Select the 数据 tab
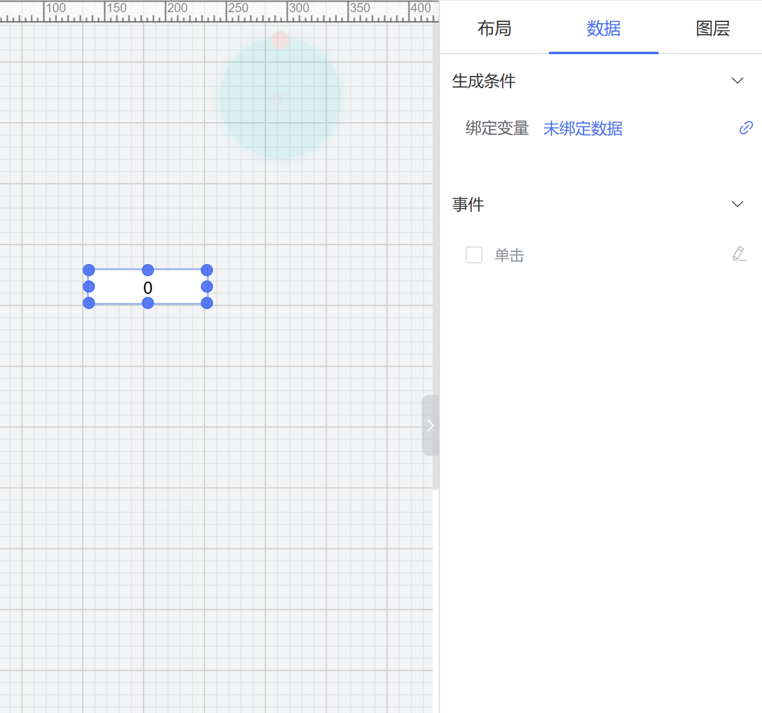762x713 pixels. tap(603, 28)
